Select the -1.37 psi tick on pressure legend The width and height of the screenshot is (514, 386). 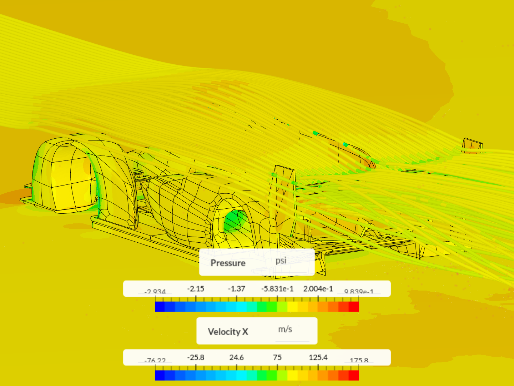236,289
